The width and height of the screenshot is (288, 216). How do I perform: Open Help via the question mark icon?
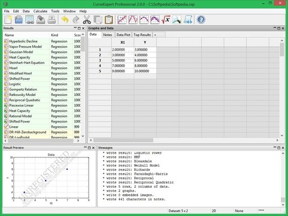(201, 20)
